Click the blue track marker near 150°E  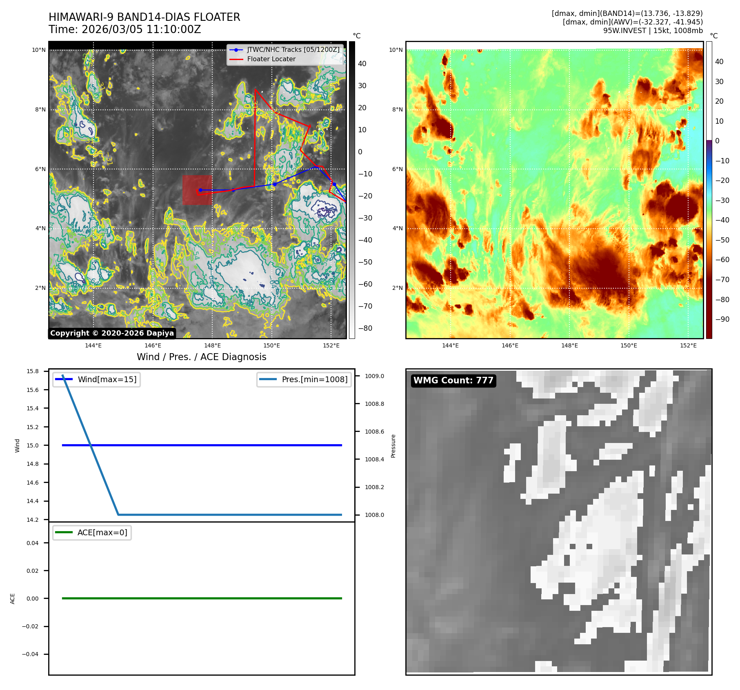click(275, 184)
